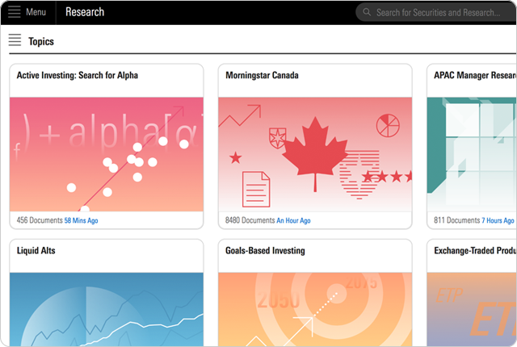
Task: Click the search magnifier icon
Action: pos(367,12)
